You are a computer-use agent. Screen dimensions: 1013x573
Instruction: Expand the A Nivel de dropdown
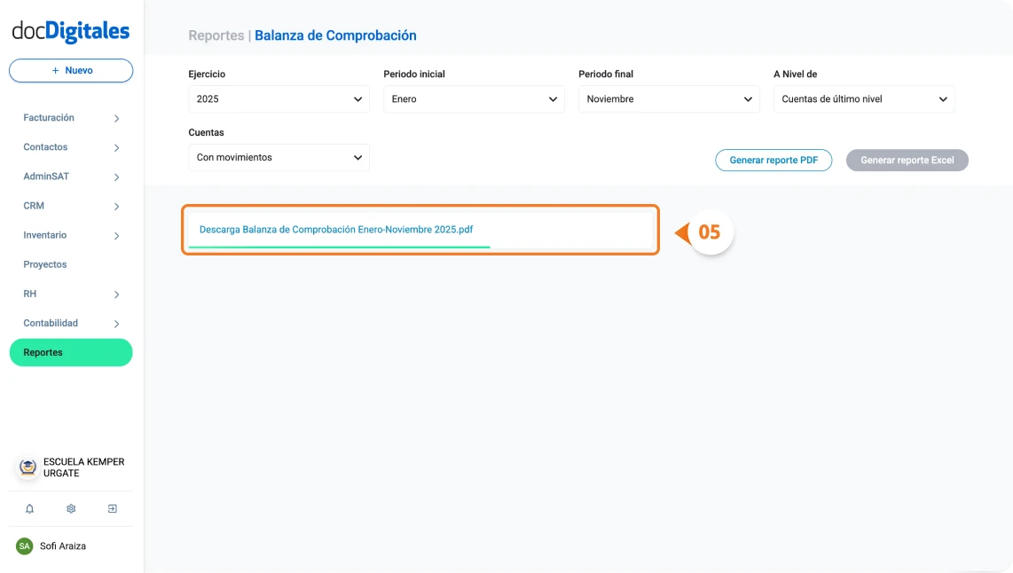click(x=863, y=98)
